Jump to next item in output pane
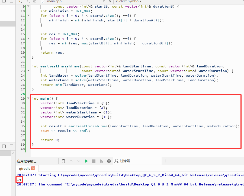The image size is (244, 196). pyautogui.click(x=79, y=161)
